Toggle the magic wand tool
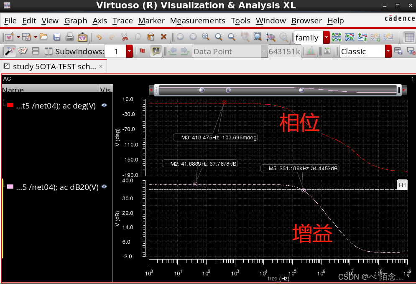This screenshot has height=285, width=416. coord(10,51)
